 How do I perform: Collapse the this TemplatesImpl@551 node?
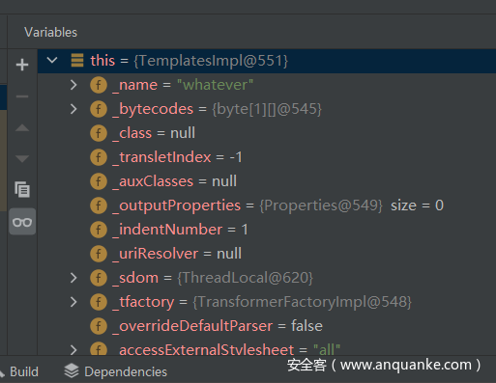coord(52,60)
